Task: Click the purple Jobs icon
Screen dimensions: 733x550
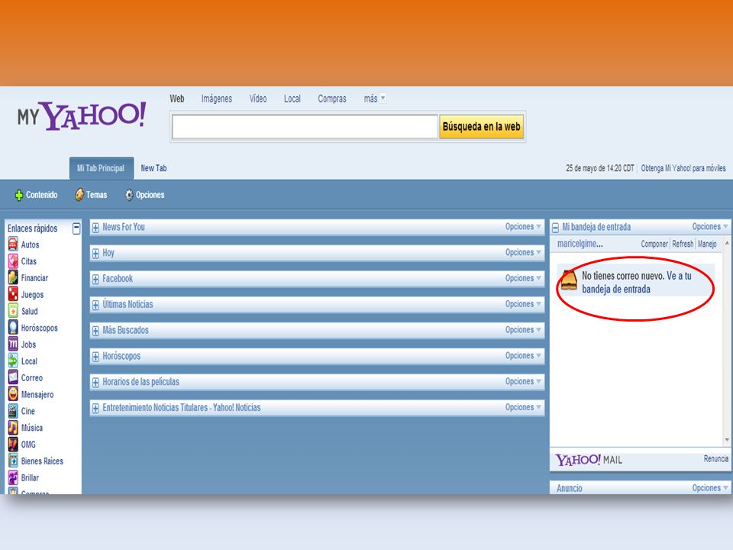Action: (x=13, y=345)
